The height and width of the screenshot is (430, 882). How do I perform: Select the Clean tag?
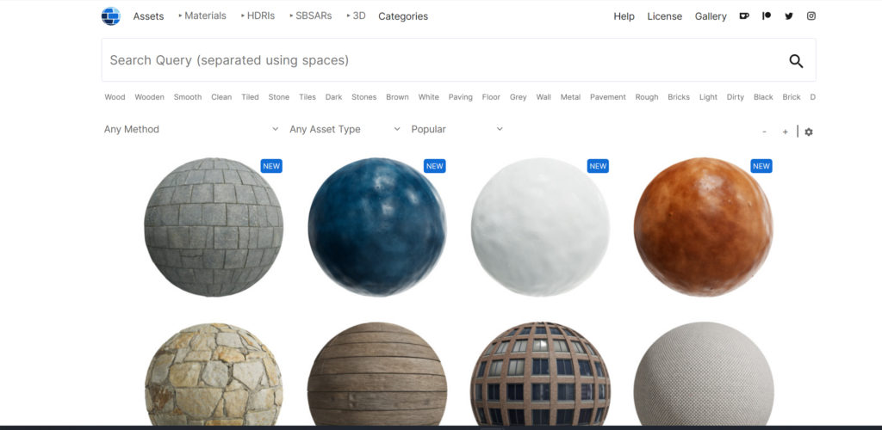[x=221, y=97]
